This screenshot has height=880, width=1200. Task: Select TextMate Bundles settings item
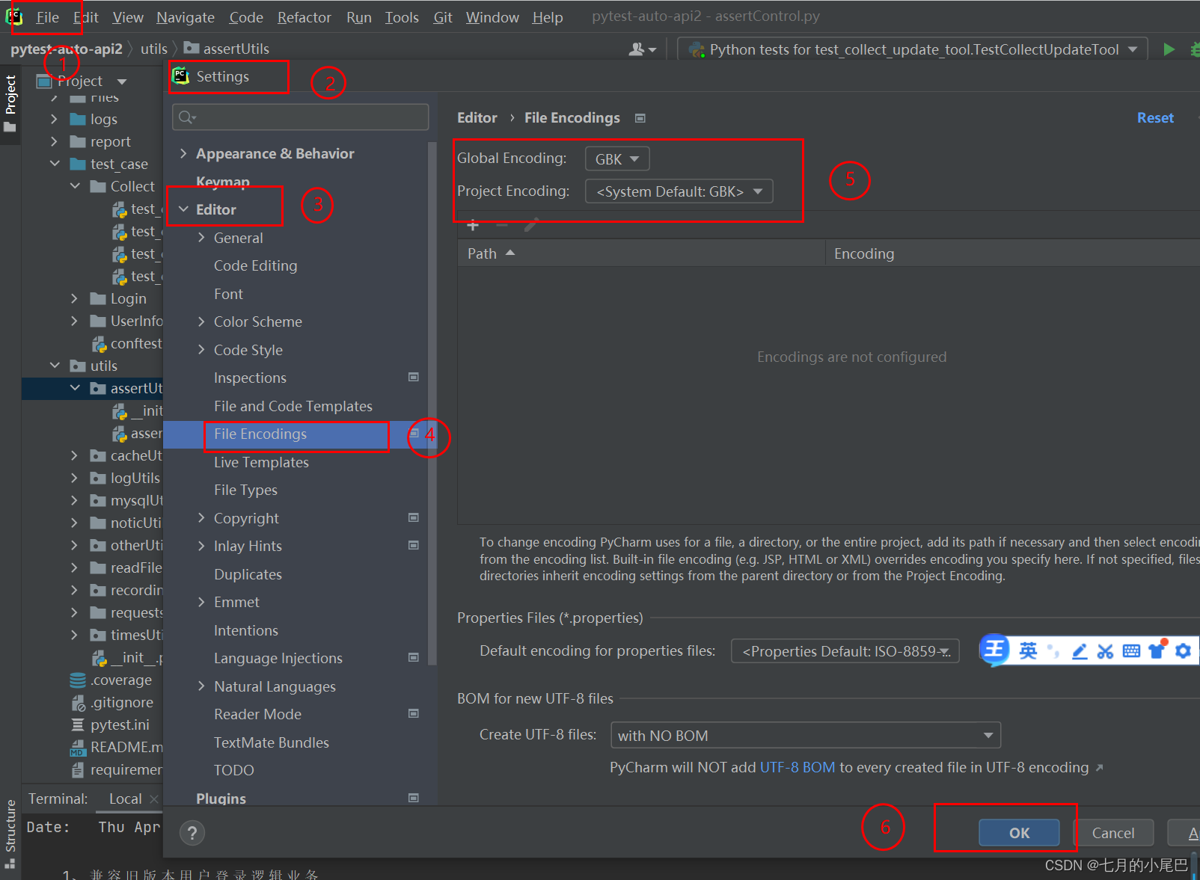[x=271, y=742]
